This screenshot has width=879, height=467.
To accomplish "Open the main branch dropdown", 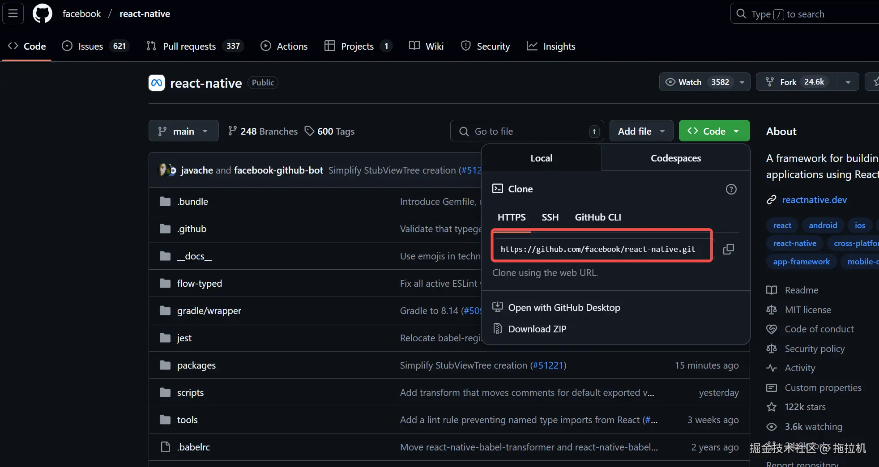I will [183, 131].
